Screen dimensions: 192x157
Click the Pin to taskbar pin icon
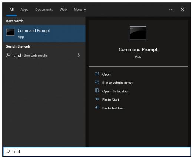[97, 107]
